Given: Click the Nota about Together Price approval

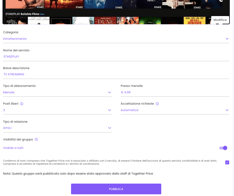Looking at the screenshot, I should tap(78, 174).
